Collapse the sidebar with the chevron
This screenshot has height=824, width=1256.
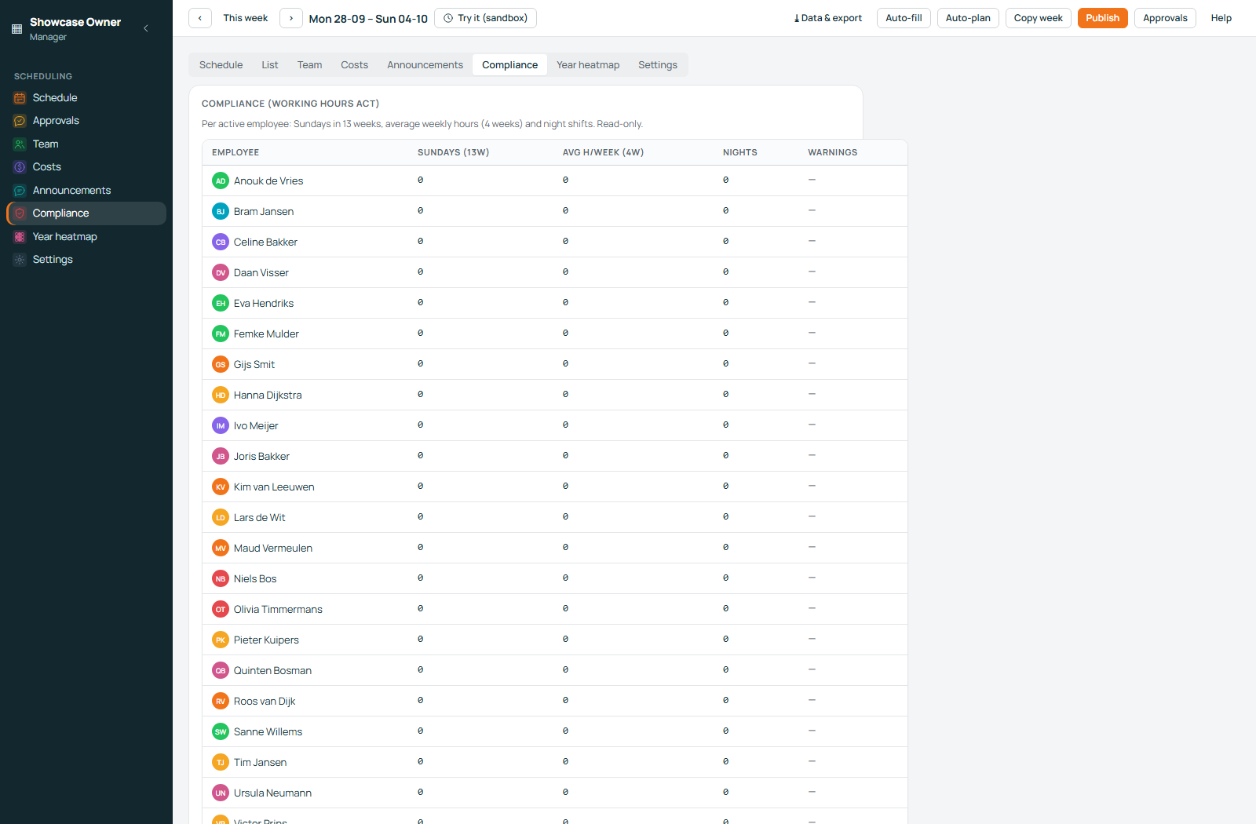pyautogui.click(x=146, y=28)
